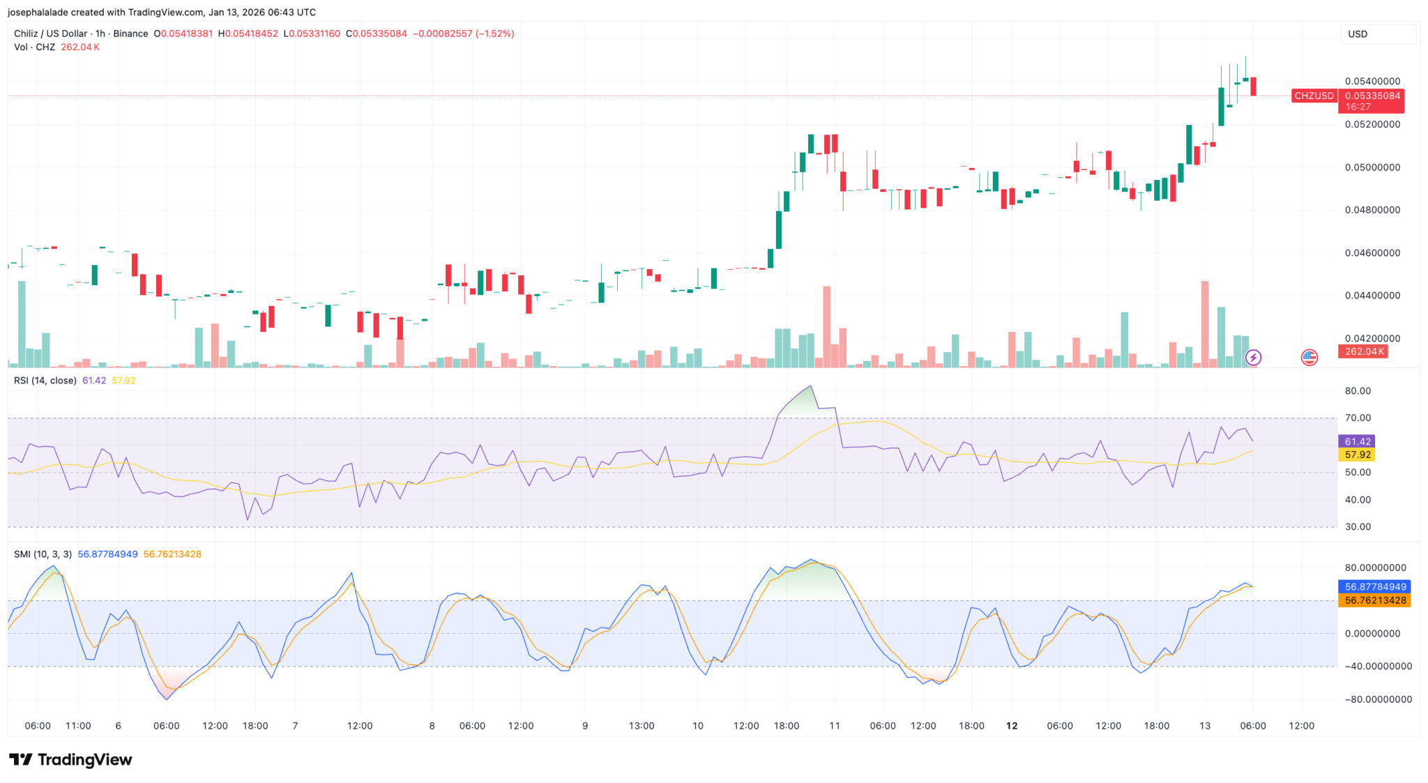Image resolution: width=1428 pixels, height=783 pixels.
Task: Click the purple lightning bolt event icon
Action: [x=1253, y=358]
